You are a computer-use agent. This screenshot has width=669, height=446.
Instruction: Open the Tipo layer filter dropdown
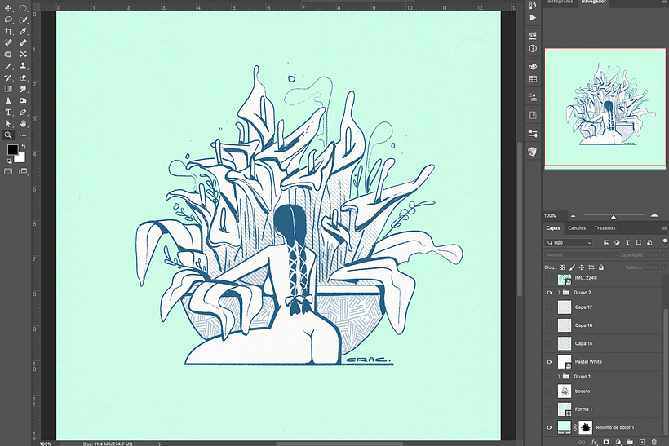pos(569,243)
